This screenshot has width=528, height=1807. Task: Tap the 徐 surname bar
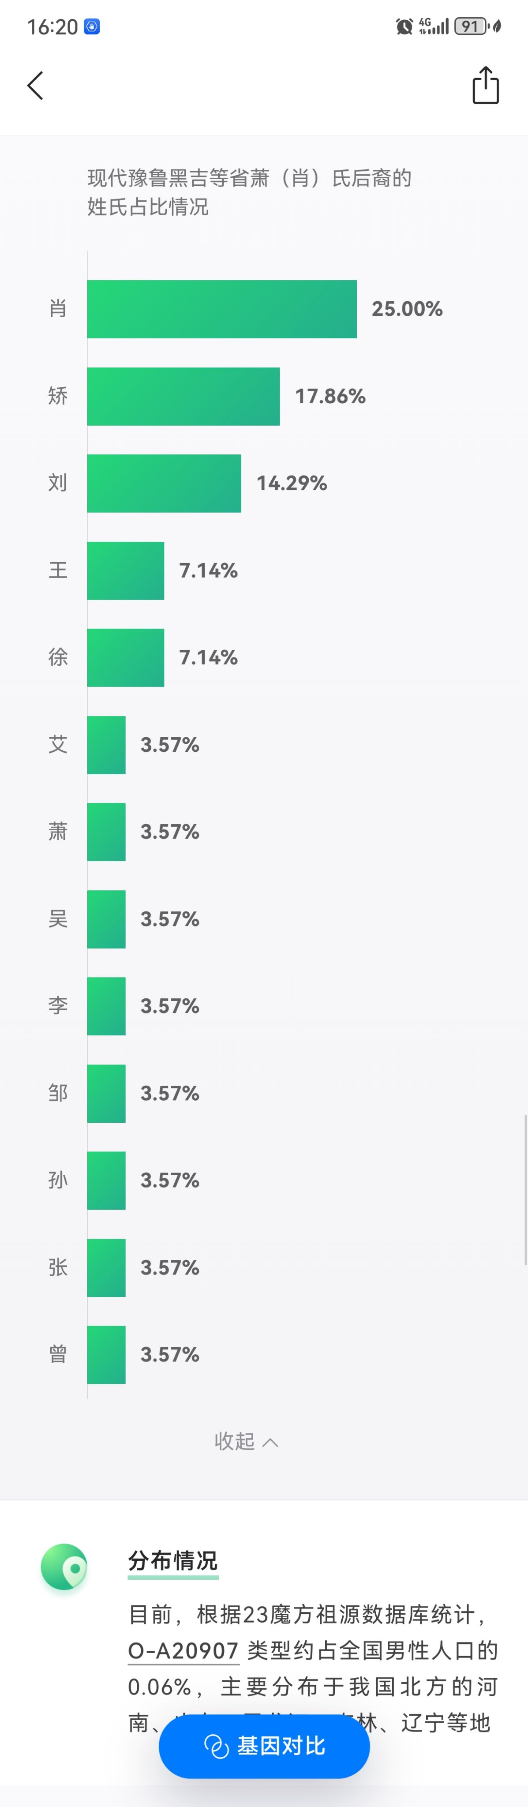pos(126,657)
